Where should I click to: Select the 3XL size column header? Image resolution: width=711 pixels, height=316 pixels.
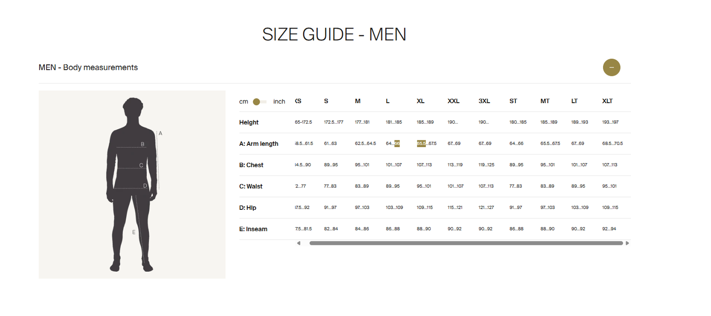point(484,101)
